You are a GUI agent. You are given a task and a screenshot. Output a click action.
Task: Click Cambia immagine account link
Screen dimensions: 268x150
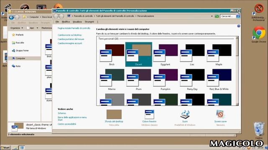tap(70, 43)
